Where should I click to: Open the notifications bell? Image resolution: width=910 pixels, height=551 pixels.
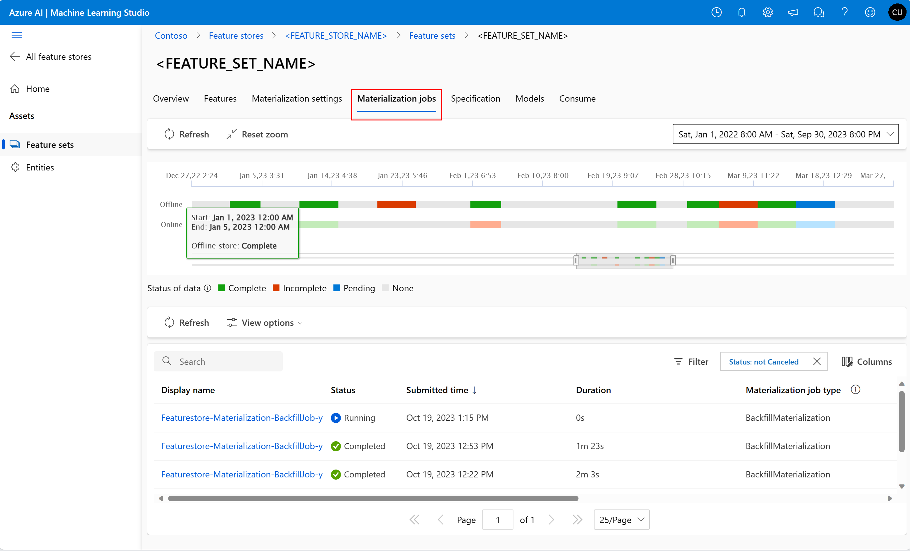tap(742, 13)
